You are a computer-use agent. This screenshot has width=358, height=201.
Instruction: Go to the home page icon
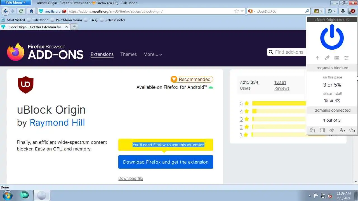pos(31,11)
